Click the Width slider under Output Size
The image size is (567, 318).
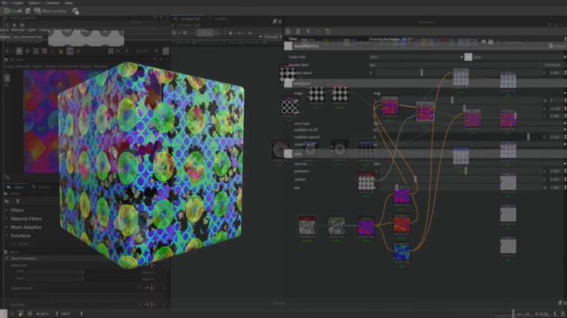pos(54,272)
